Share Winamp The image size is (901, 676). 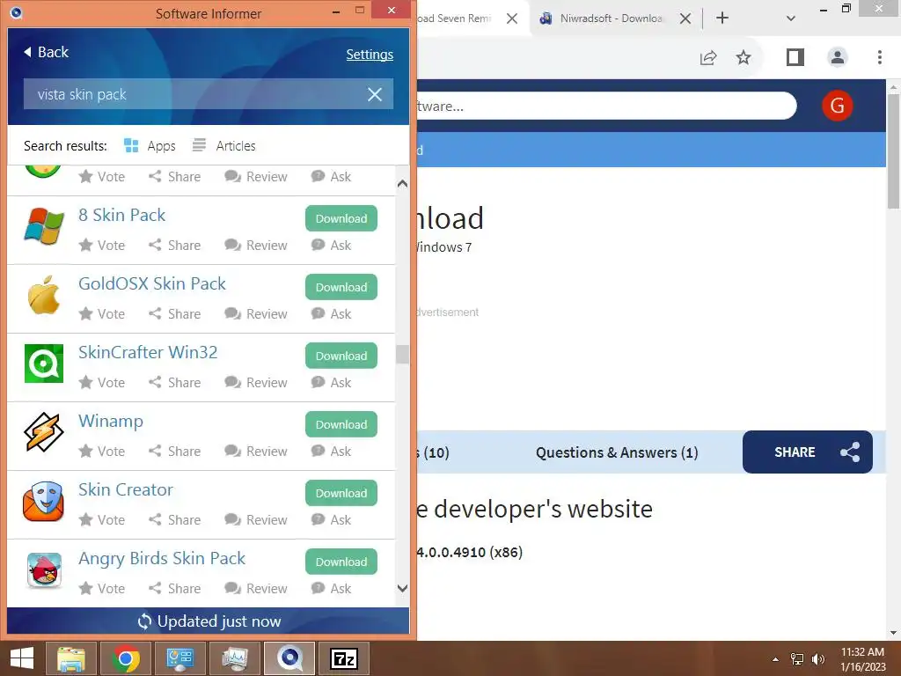(175, 452)
